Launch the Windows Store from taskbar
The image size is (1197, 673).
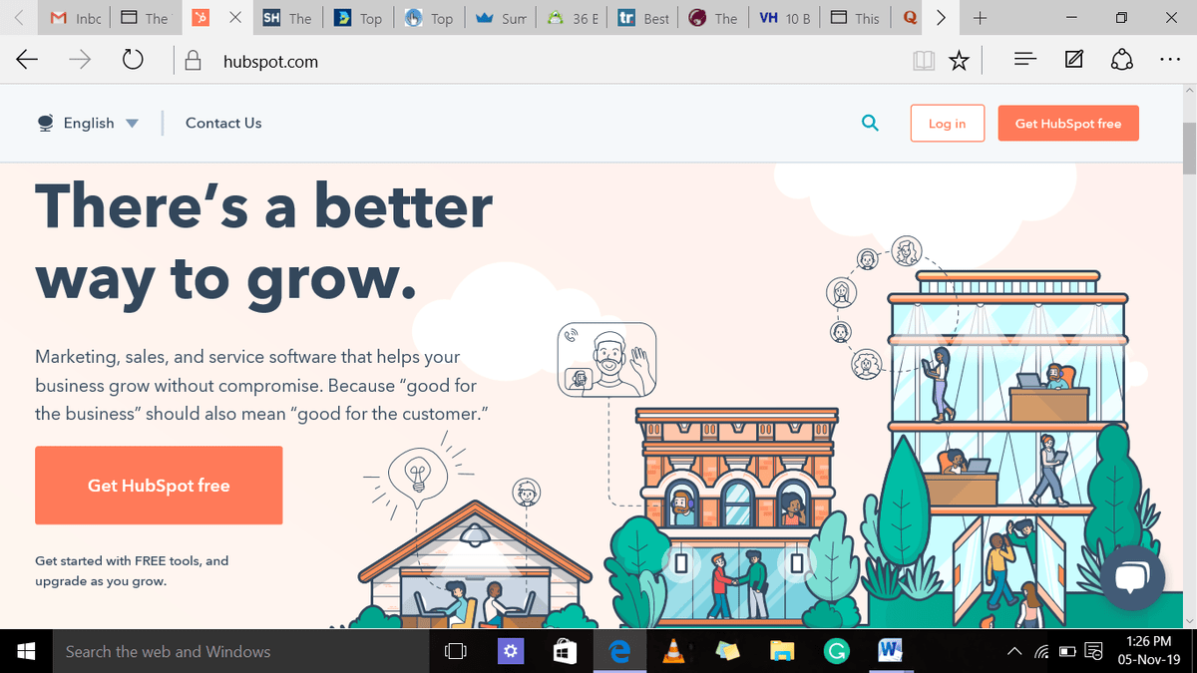(x=565, y=651)
